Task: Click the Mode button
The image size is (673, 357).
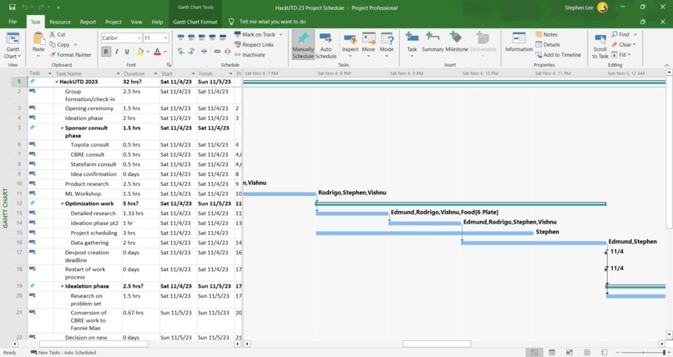Action: click(387, 46)
